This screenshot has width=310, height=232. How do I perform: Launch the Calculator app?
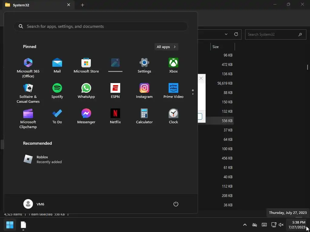click(x=144, y=116)
